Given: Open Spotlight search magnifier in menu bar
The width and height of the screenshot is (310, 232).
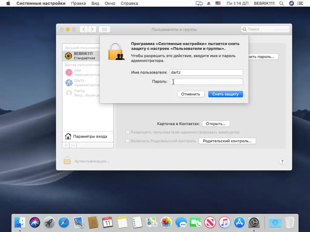Looking at the screenshot, I should pos(282,3).
